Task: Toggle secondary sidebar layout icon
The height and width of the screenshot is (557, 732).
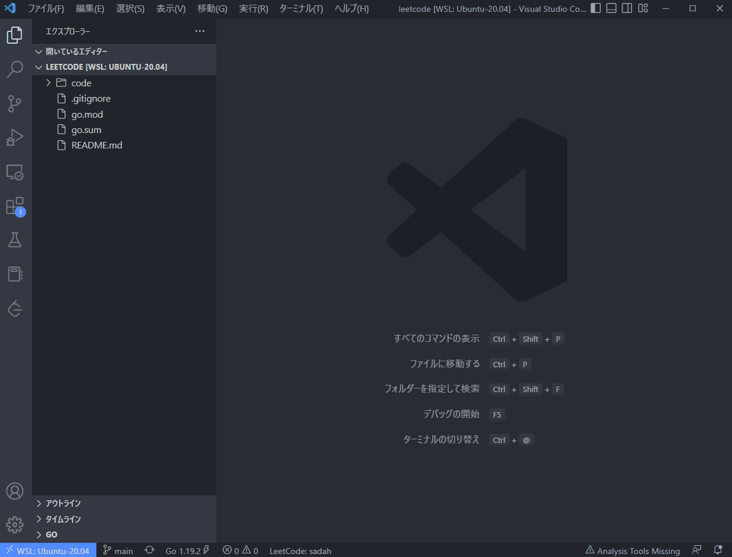Action: tap(627, 8)
